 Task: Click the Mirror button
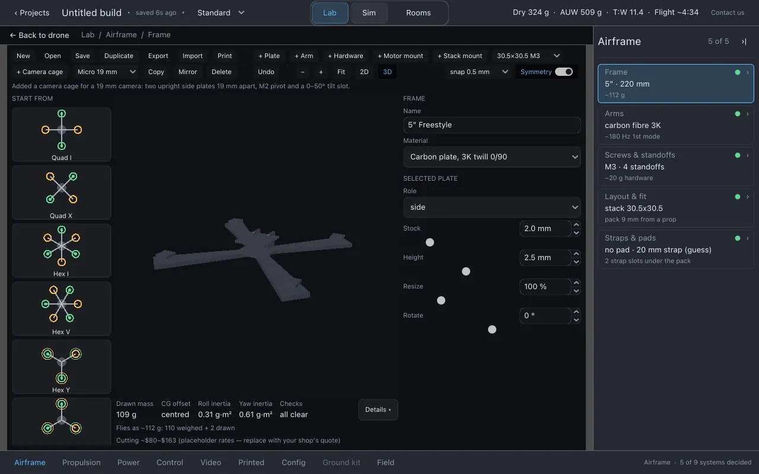point(188,72)
